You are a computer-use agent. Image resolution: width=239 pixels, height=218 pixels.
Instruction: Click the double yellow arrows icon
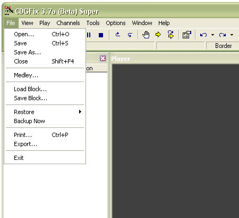pos(170,35)
